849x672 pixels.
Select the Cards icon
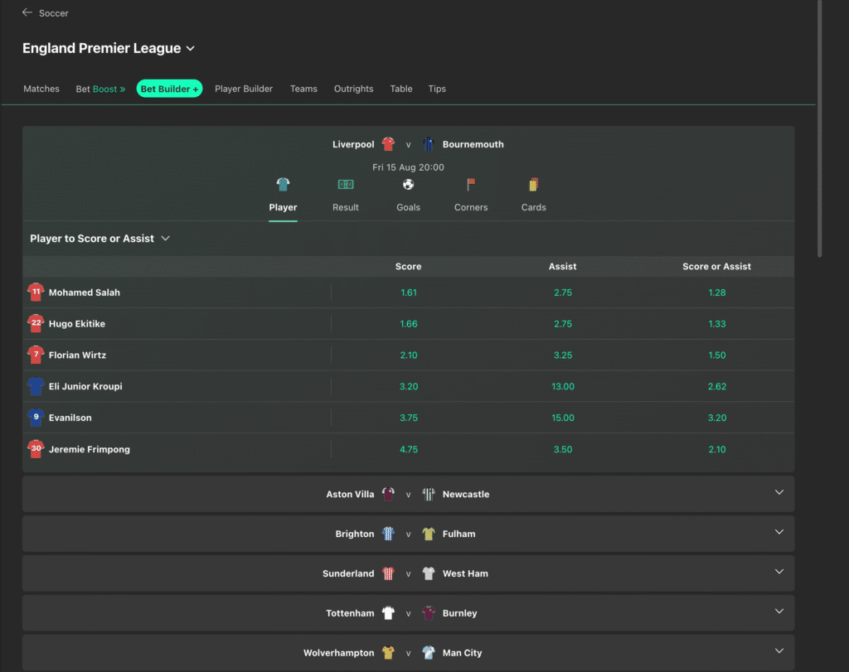pos(533,185)
